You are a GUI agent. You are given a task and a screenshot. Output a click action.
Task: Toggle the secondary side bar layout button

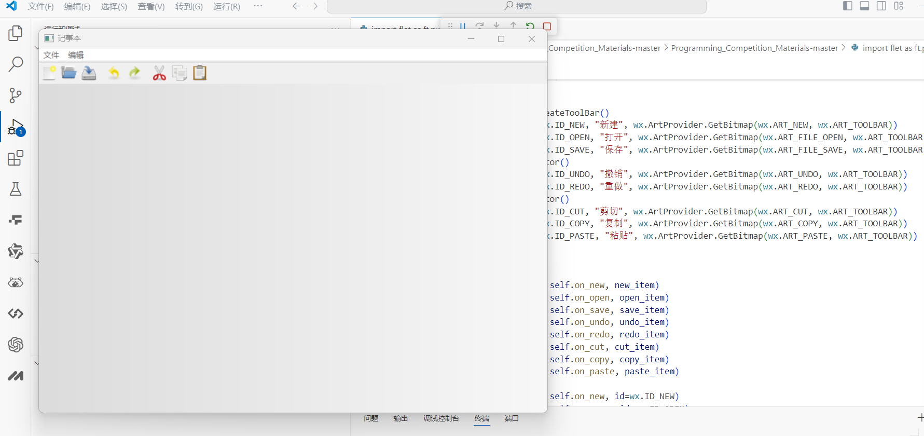click(x=881, y=6)
